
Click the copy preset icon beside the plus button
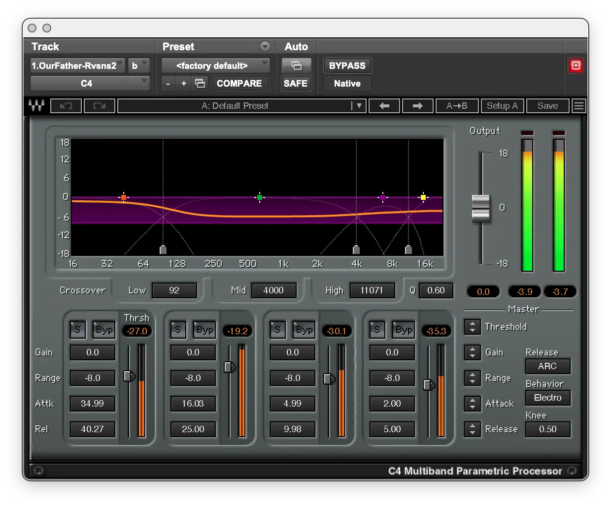[x=200, y=83]
